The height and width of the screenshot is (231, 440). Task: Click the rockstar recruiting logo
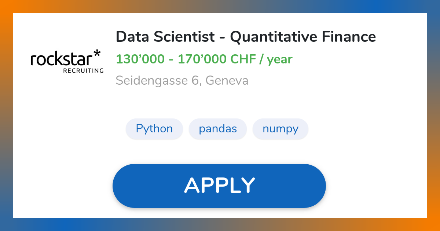pyautogui.click(x=67, y=61)
